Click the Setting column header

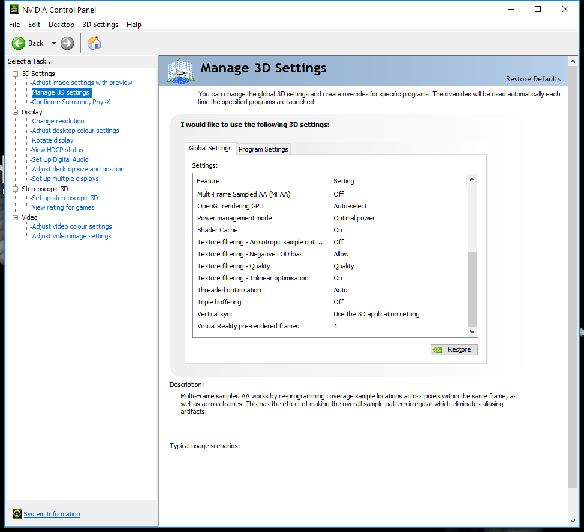[398, 181]
